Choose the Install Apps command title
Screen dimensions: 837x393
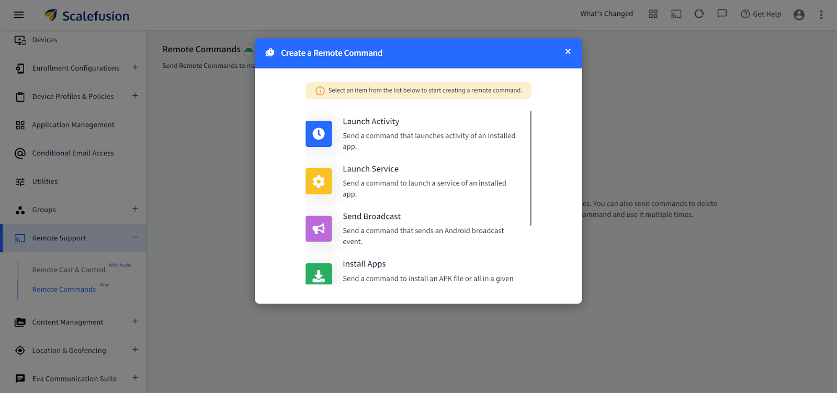coord(364,264)
